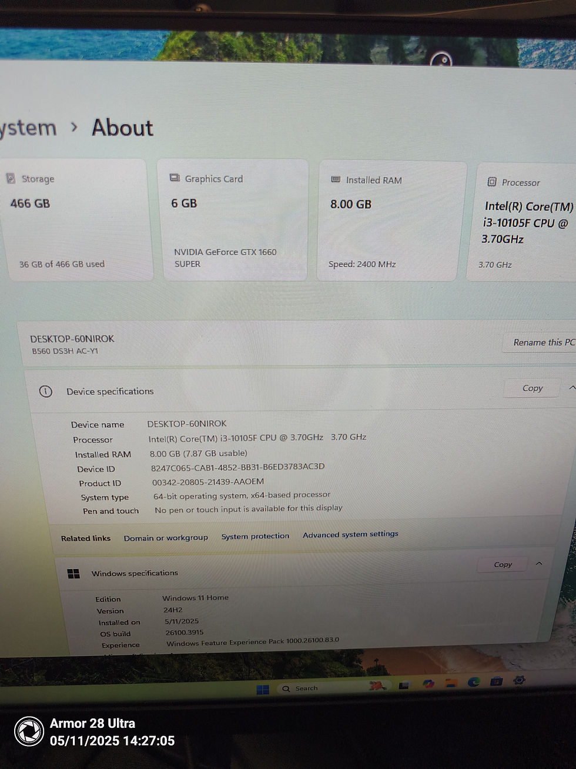Click the taskbar Search box

[333, 687]
